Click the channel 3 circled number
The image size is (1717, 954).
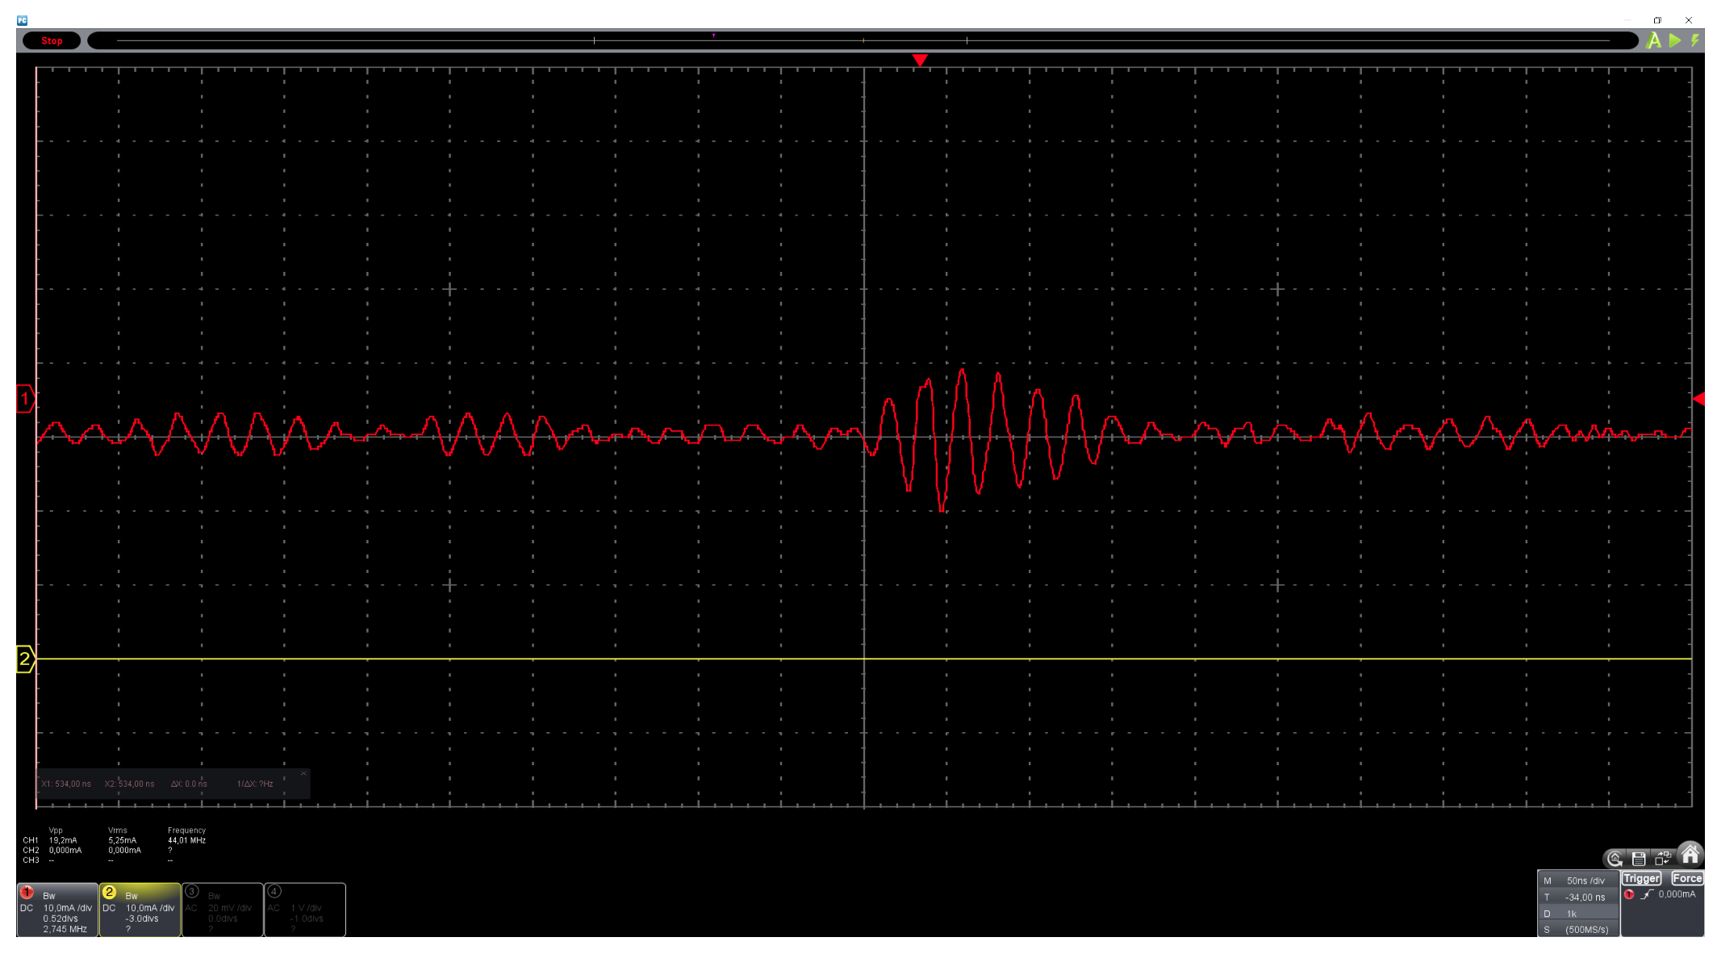point(192,892)
